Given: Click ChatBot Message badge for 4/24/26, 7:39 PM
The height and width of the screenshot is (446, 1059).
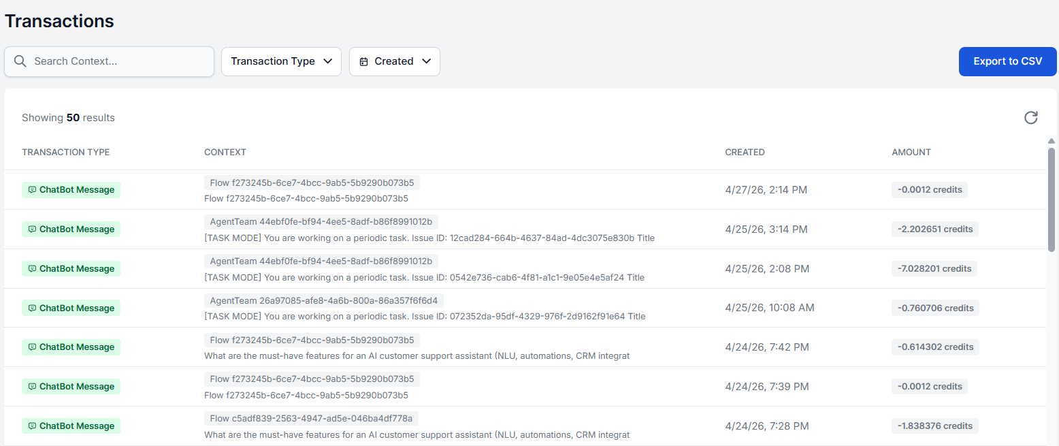Looking at the screenshot, I should coord(71,387).
